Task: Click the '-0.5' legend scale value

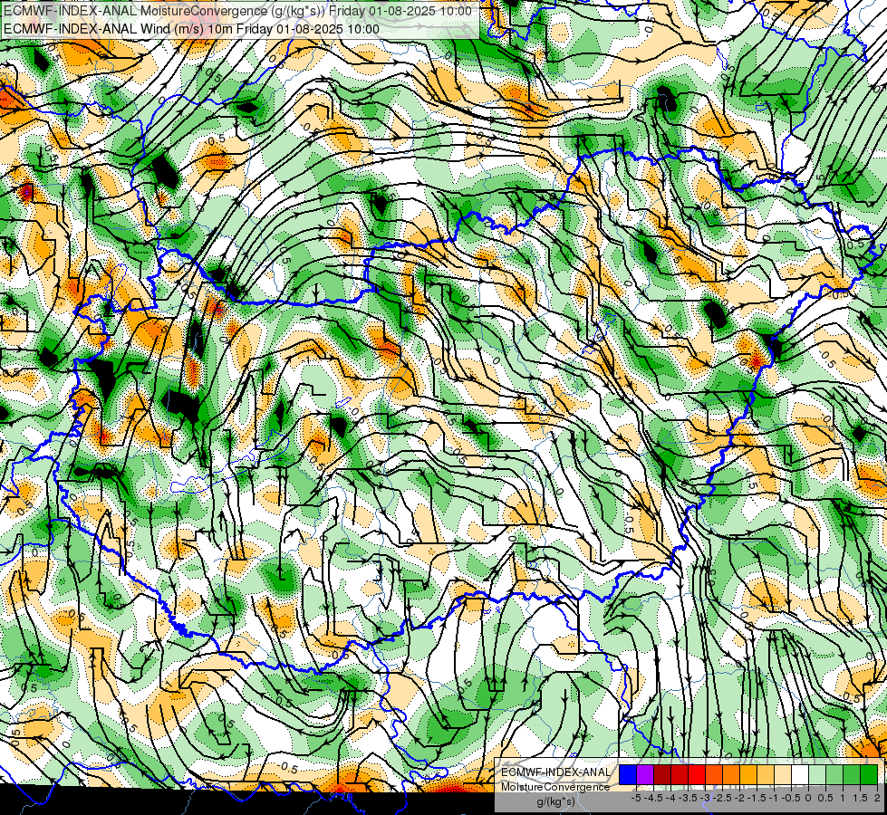Action: [x=791, y=798]
